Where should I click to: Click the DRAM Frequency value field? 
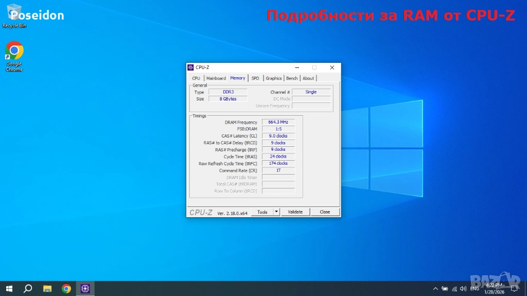click(x=278, y=122)
